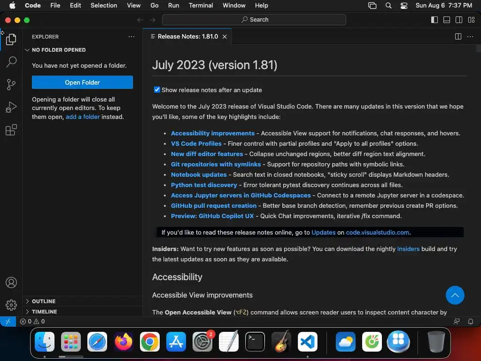Open the View menu

tap(133, 6)
